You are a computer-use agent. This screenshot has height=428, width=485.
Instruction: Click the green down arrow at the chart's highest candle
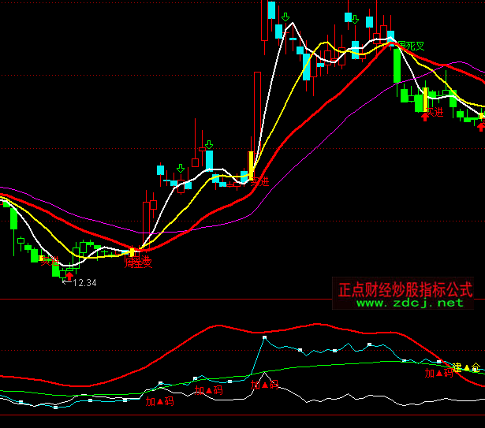click(284, 16)
